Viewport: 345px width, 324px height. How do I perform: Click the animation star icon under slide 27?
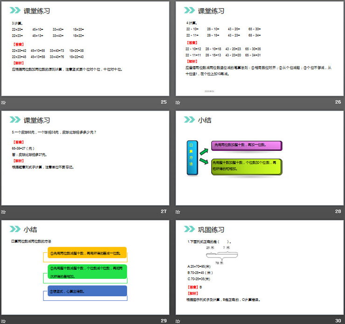click(x=3, y=212)
